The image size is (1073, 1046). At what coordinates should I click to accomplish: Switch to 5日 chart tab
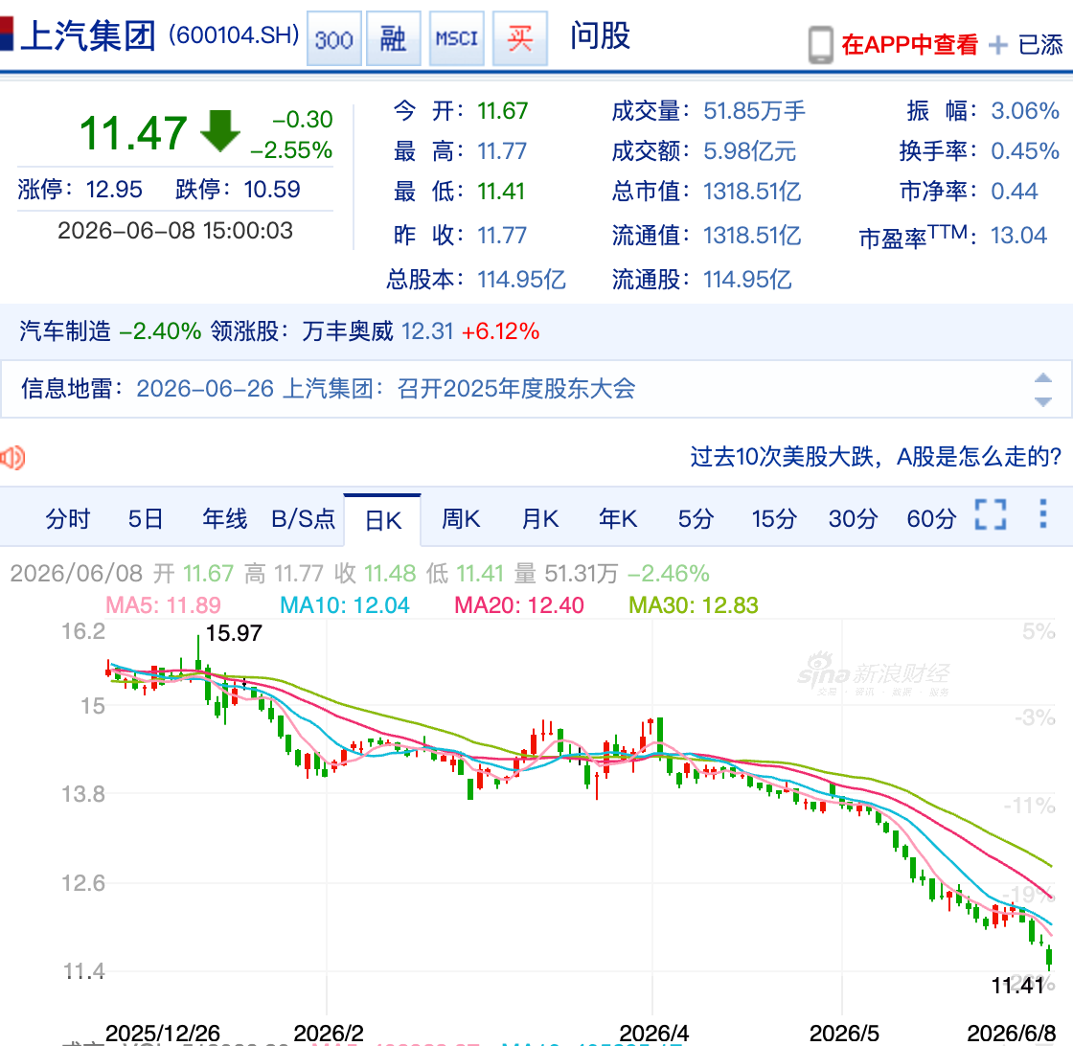click(x=146, y=518)
